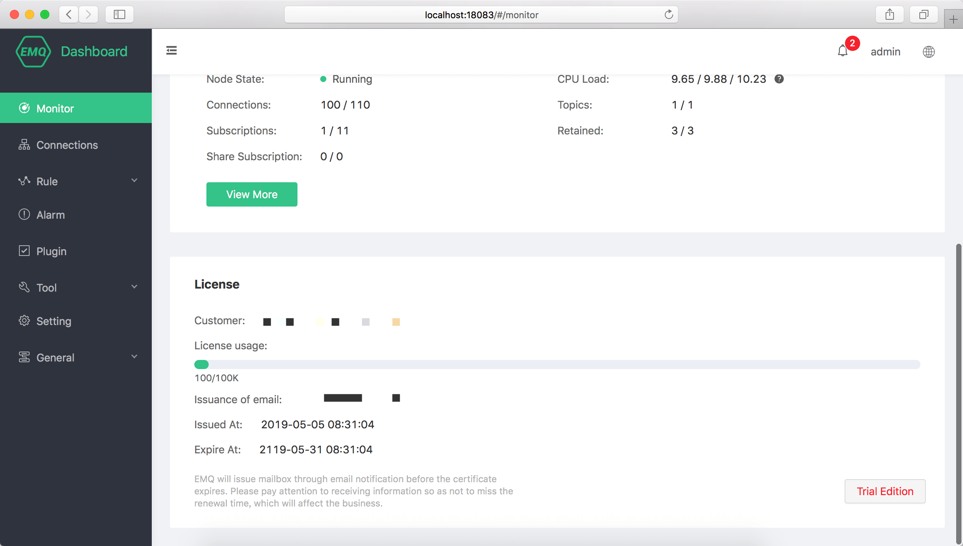
Task: Click the View More button
Action: 252,194
